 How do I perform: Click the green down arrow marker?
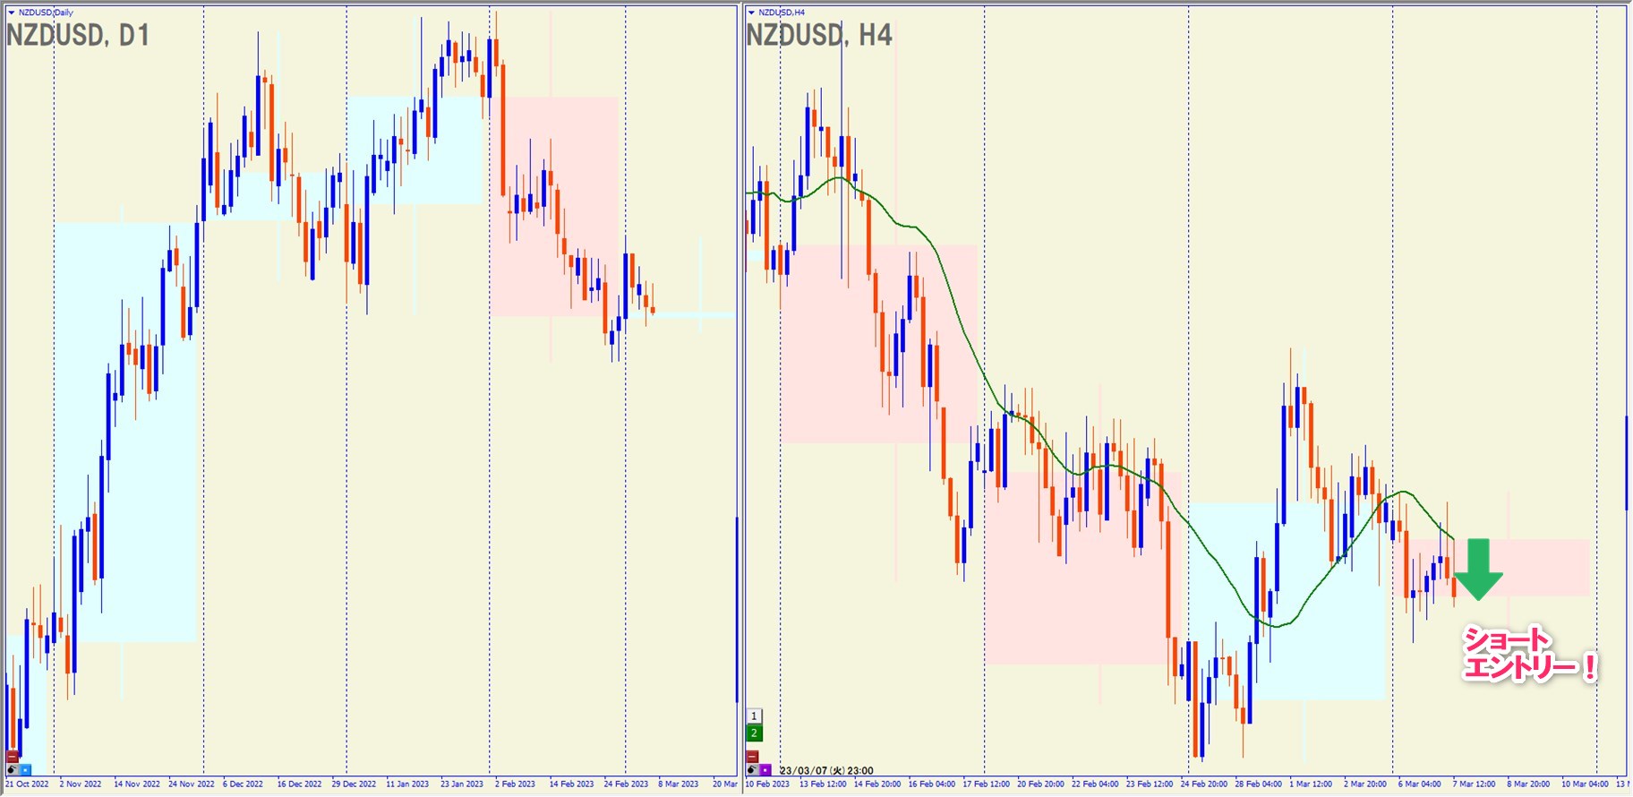coord(1478,570)
